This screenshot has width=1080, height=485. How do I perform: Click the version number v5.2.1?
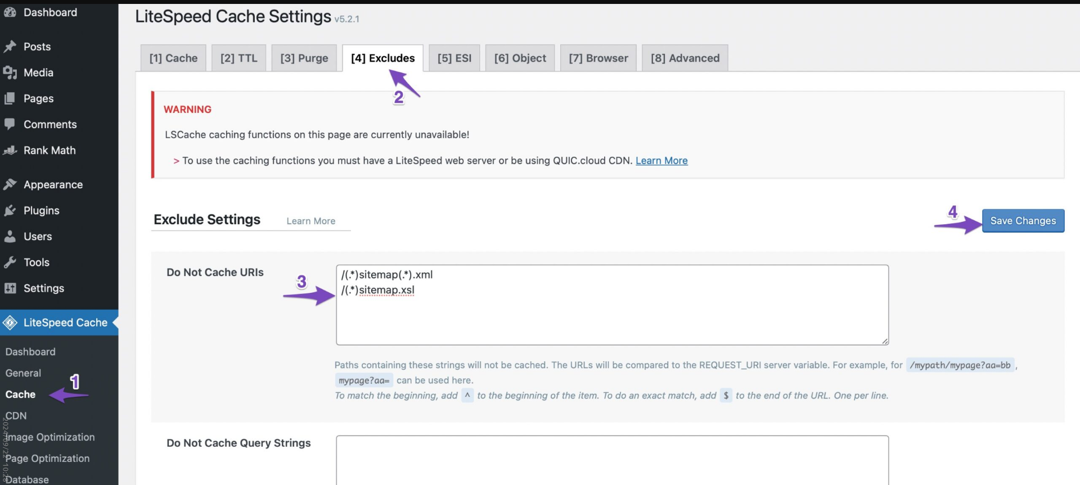pyautogui.click(x=347, y=19)
